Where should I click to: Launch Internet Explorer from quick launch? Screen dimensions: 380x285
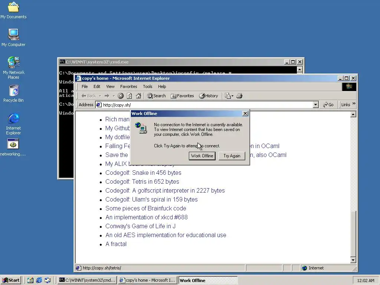(39, 280)
